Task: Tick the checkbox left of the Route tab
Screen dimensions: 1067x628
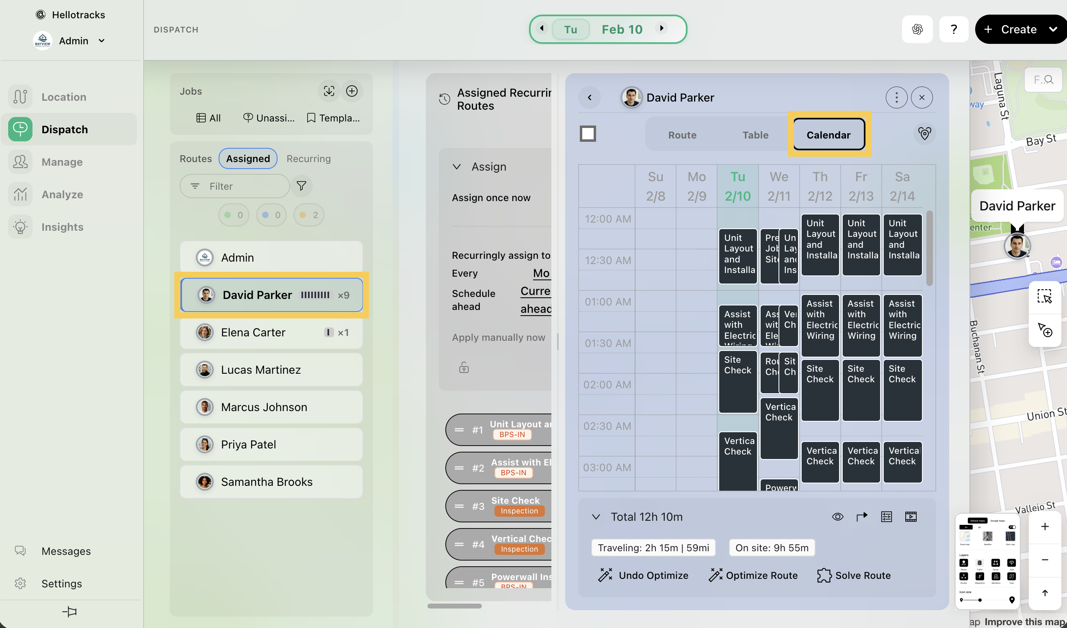Action: (x=587, y=134)
